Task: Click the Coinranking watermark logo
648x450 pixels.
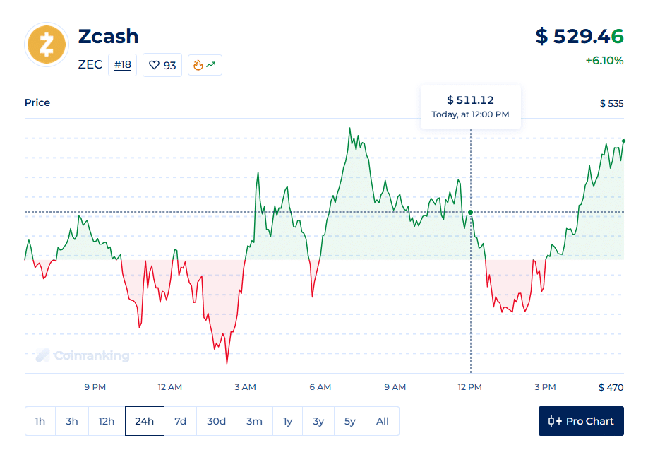Action: (83, 355)
